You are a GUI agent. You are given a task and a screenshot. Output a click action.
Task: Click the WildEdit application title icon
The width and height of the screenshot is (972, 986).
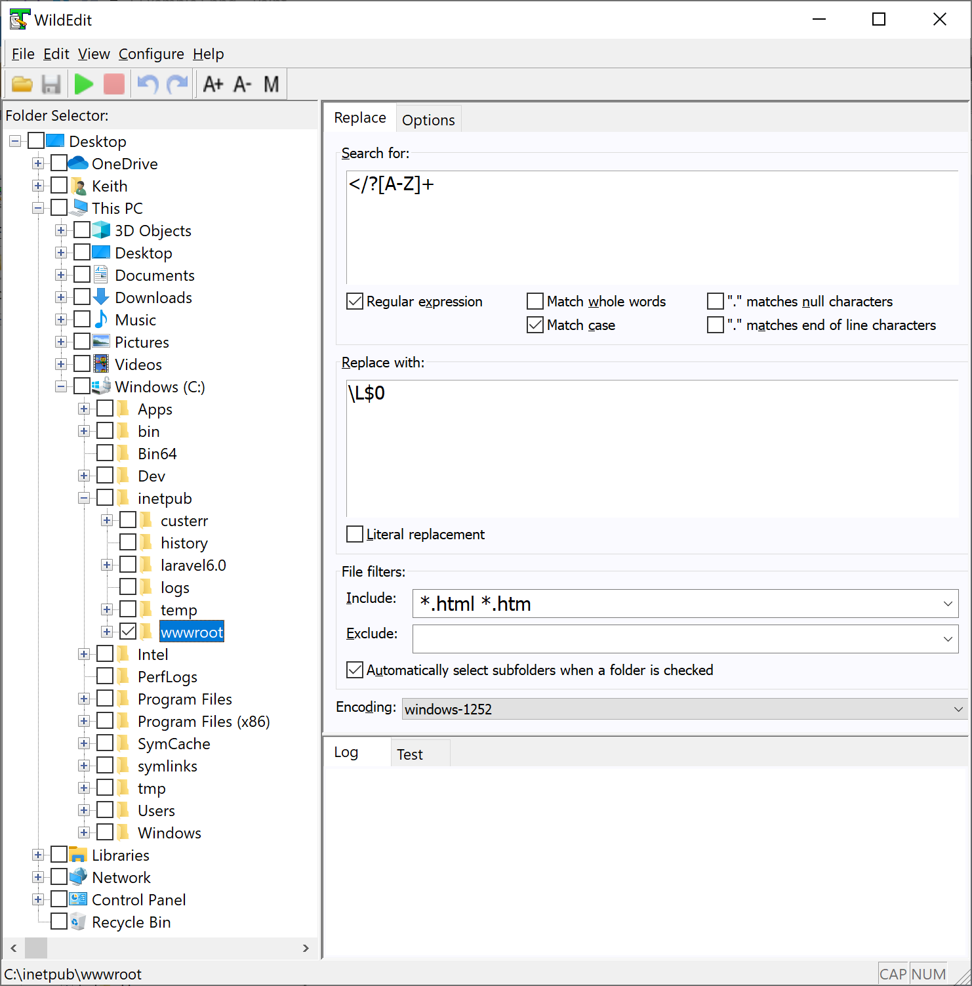[x=20, y=20]
